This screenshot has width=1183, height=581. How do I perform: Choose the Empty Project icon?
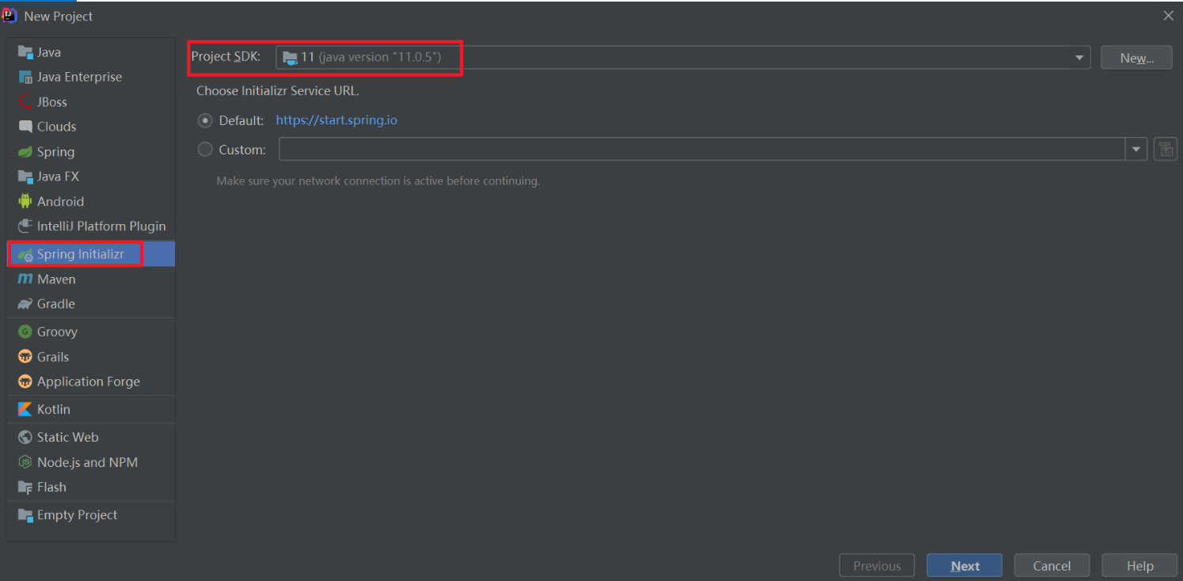pyautogui.click(x=25, y=515)
